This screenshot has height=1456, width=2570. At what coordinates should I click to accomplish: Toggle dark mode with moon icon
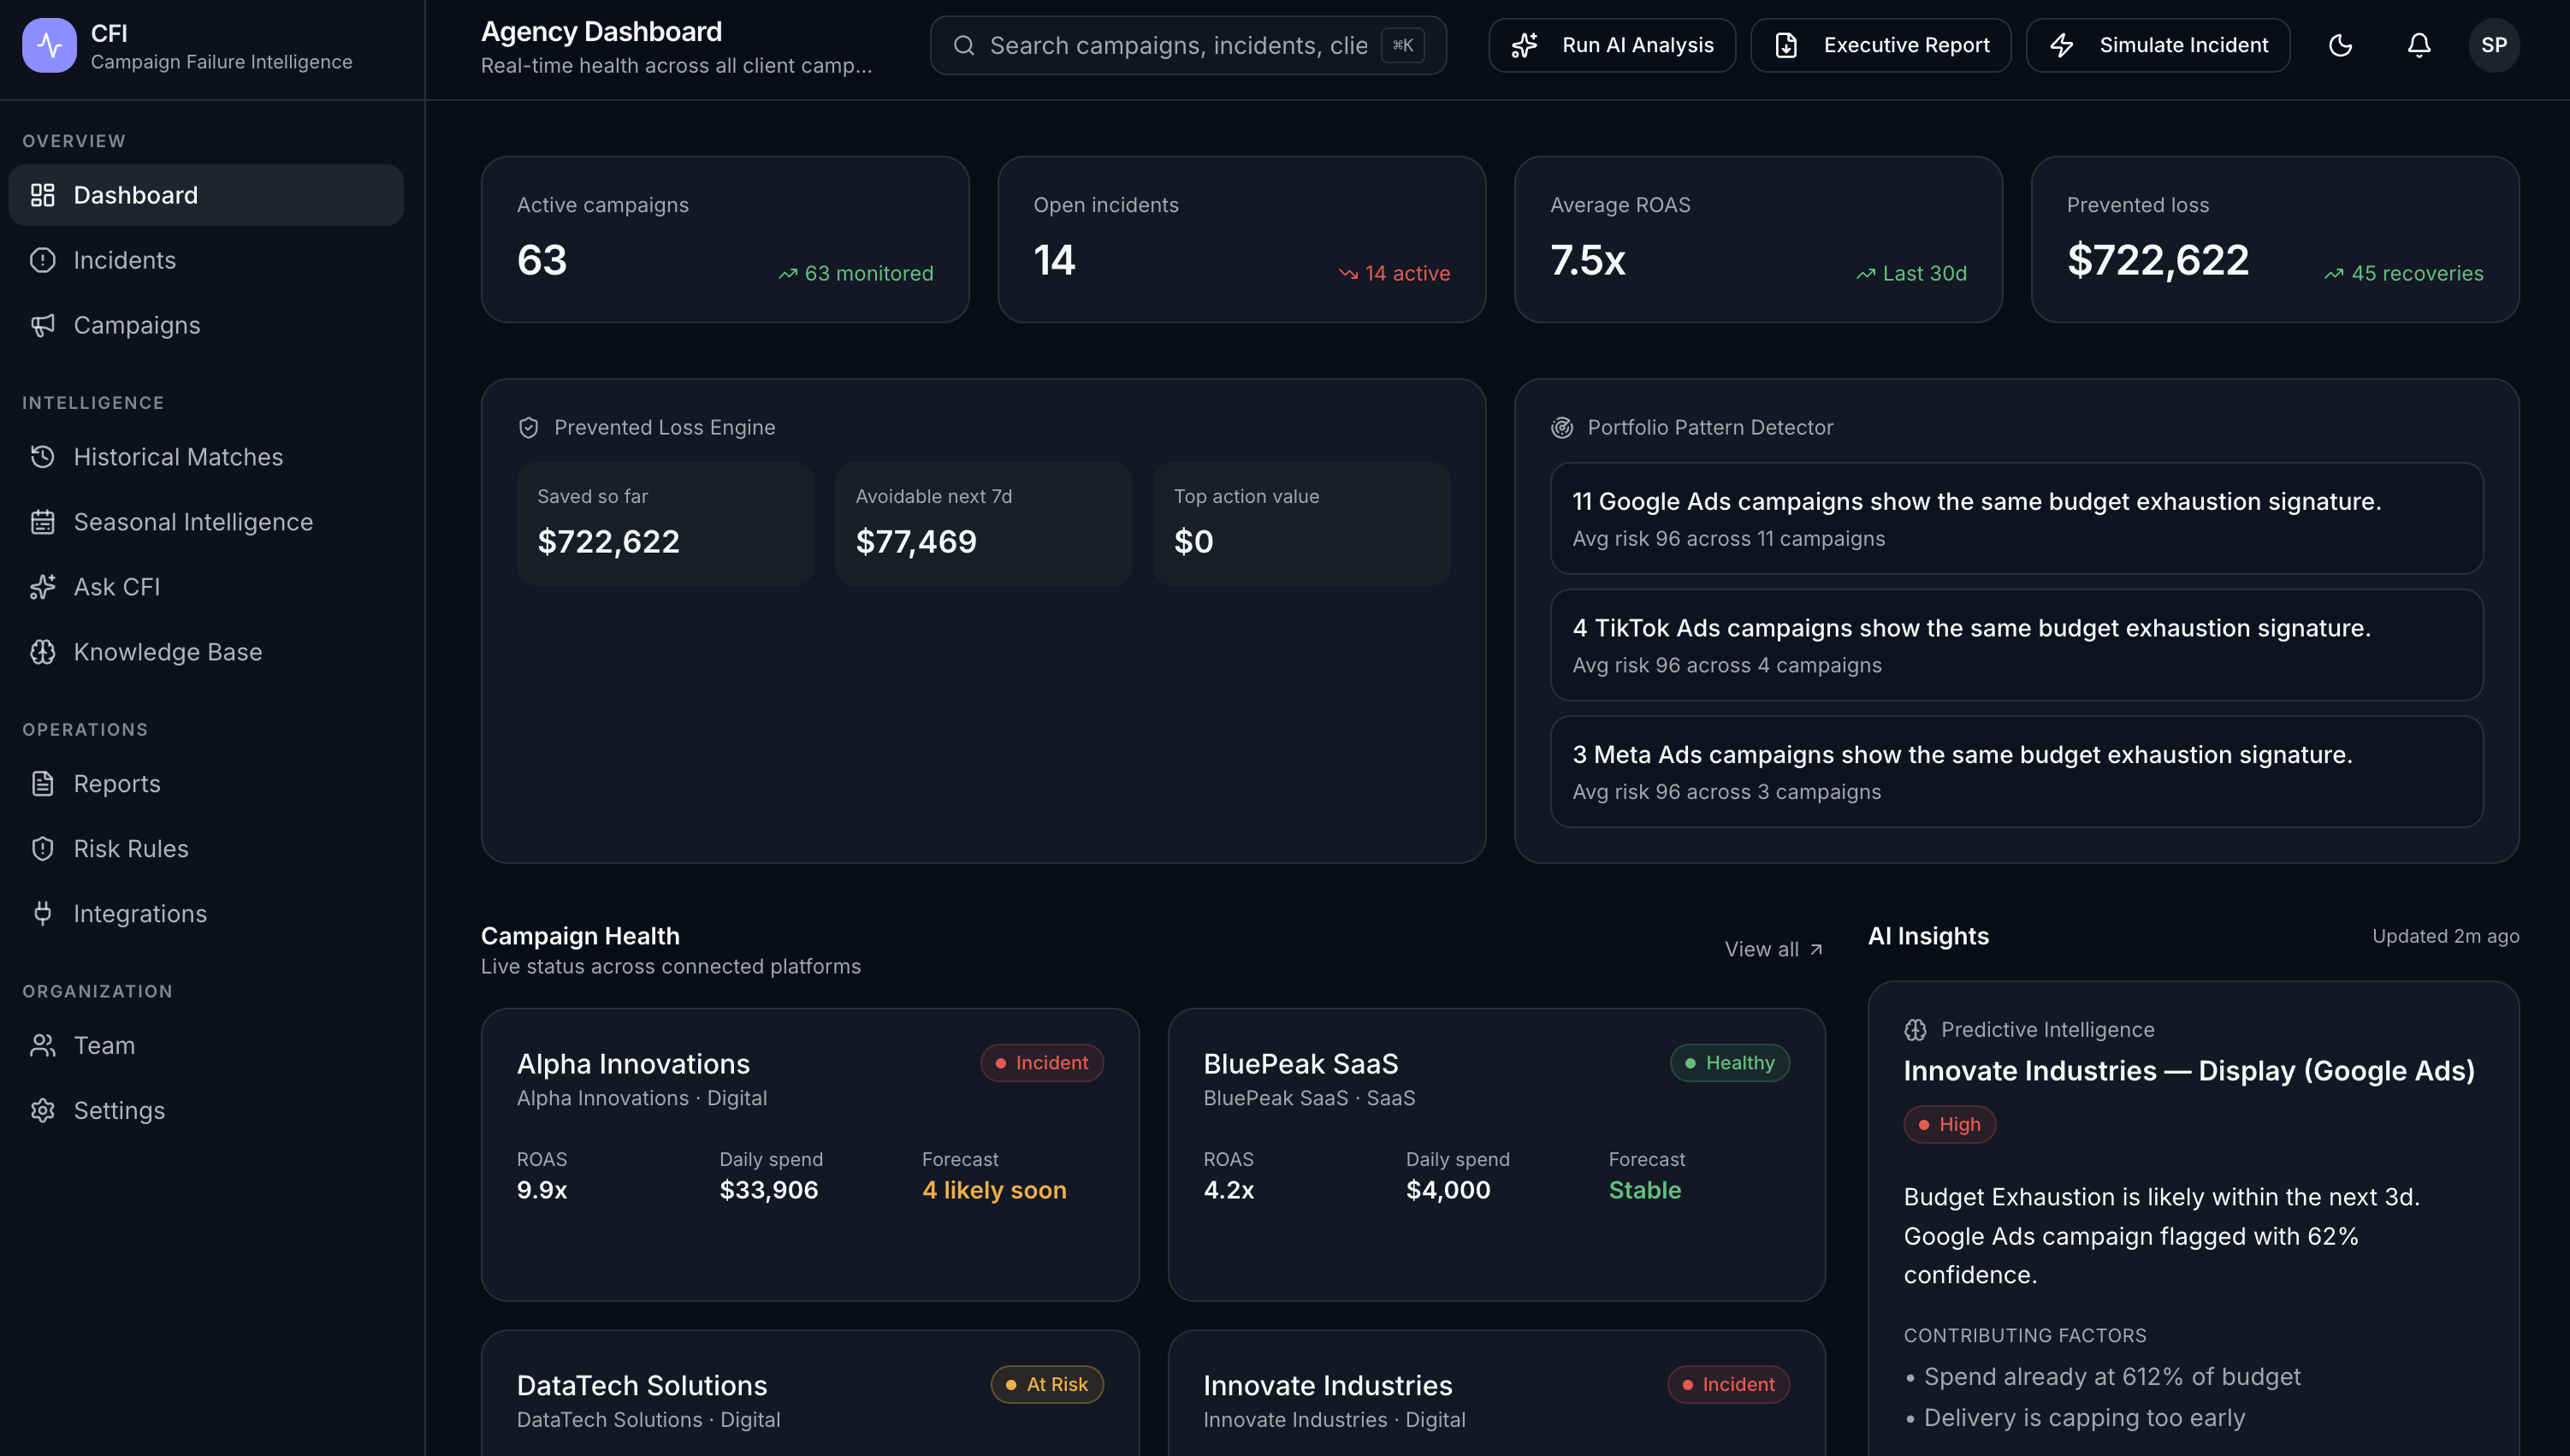click(x=2340, y=45)
